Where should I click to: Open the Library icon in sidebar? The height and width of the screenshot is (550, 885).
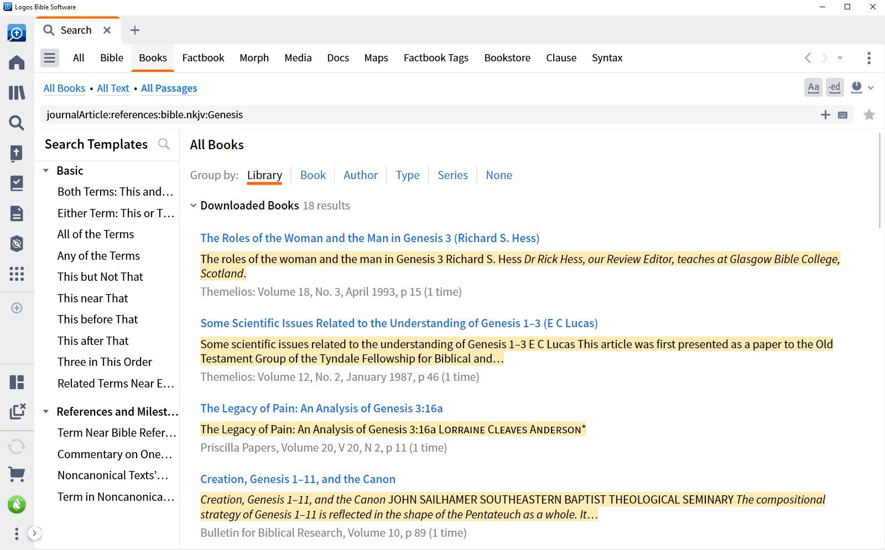17,92
